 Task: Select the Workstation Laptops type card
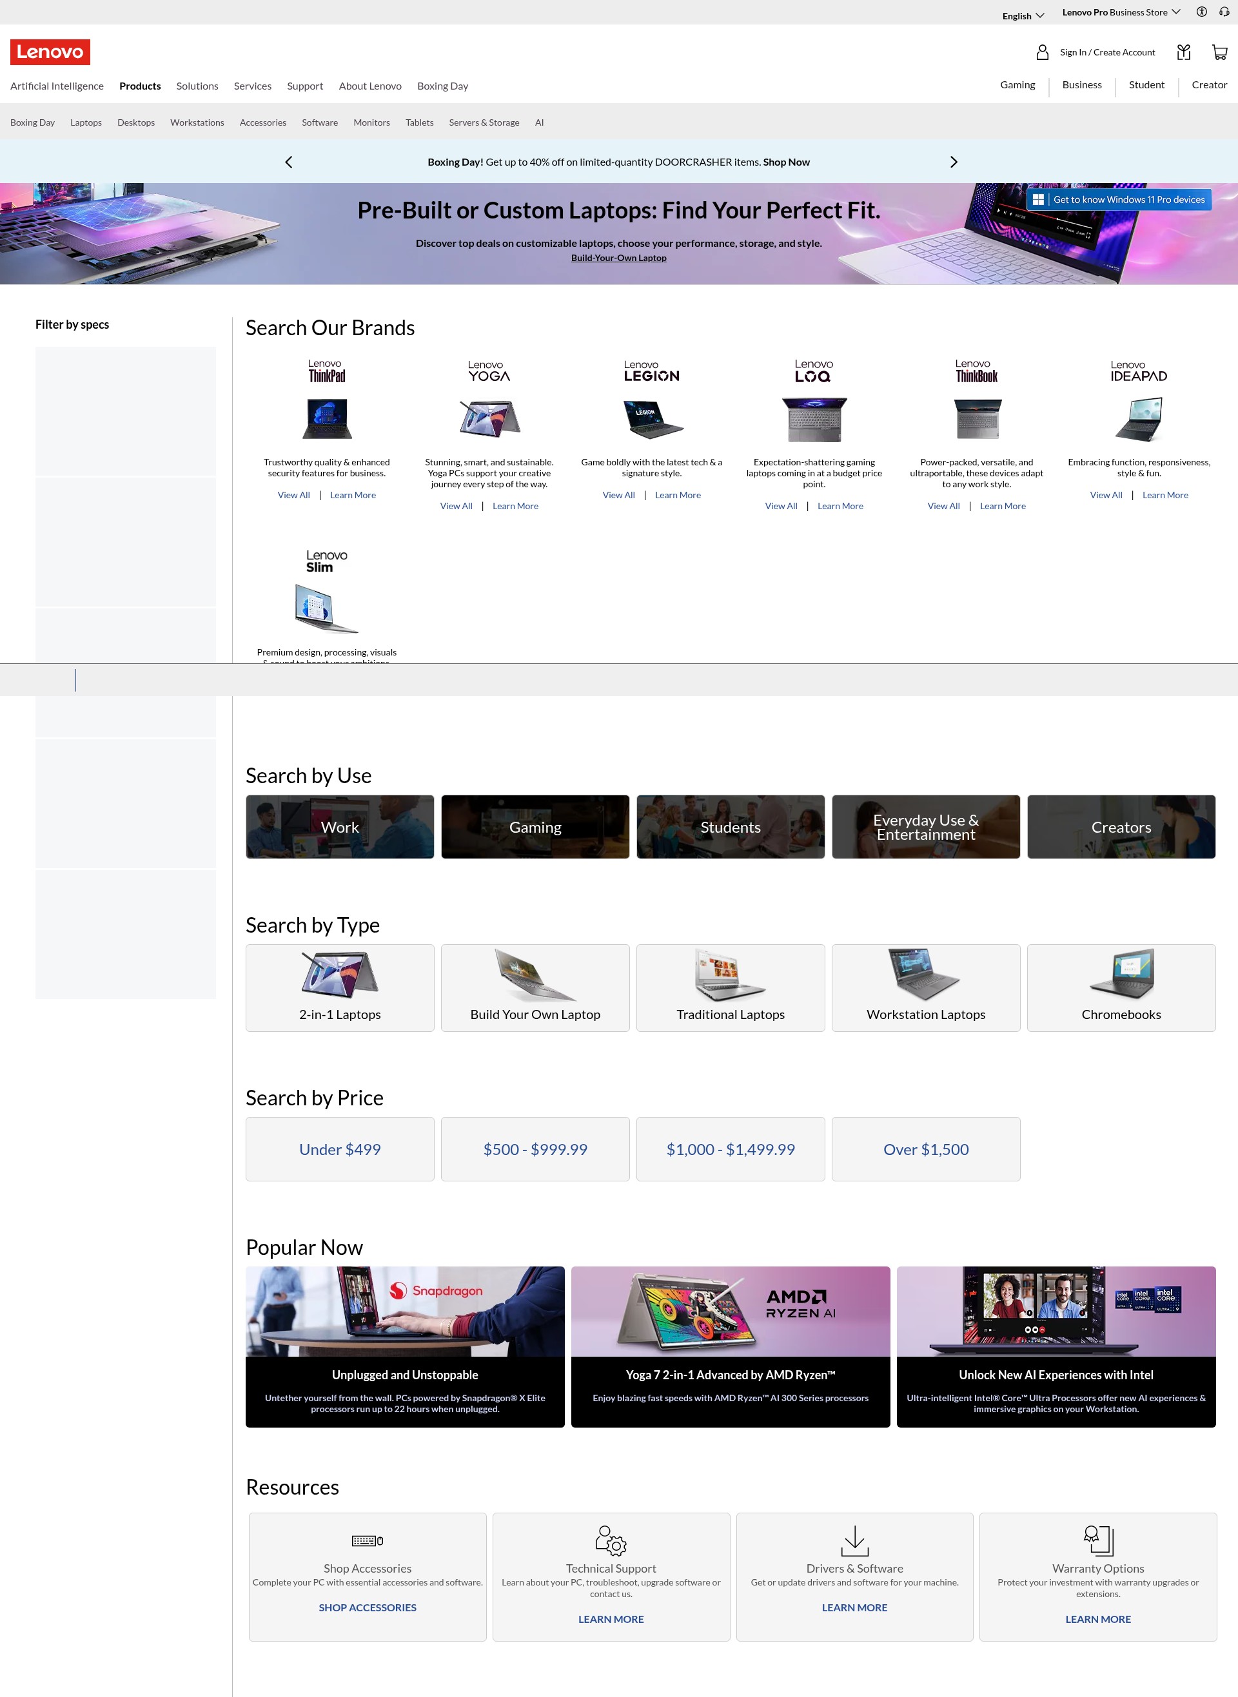coord(925,988)
